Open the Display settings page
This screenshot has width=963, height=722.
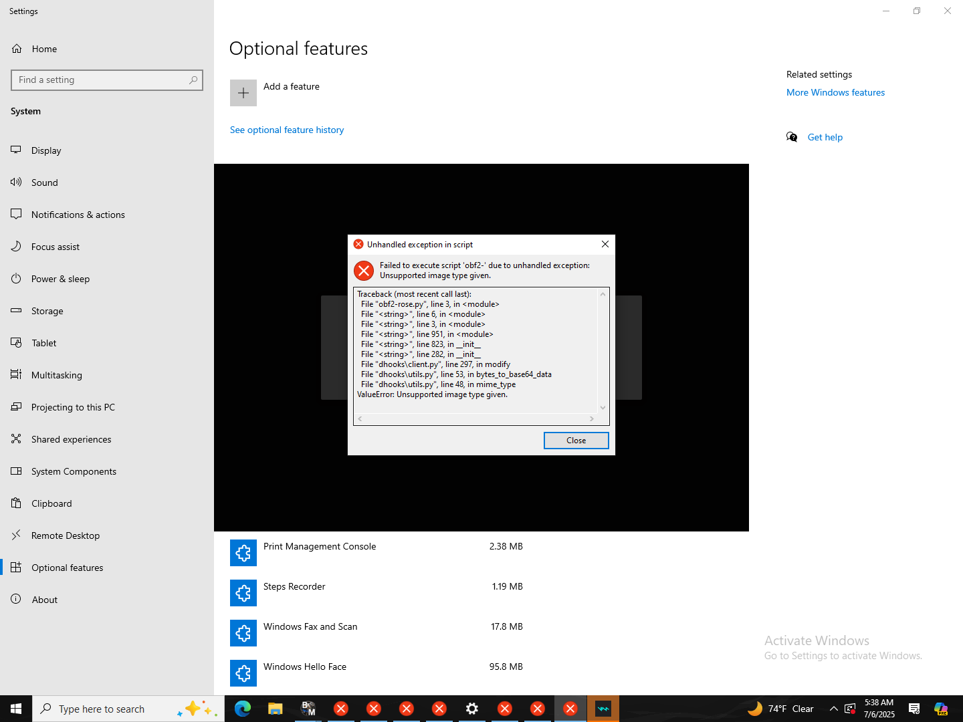(x=107, y=150)
